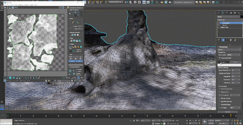Click the Compute button
243x125 pixels.
[223, 62]
